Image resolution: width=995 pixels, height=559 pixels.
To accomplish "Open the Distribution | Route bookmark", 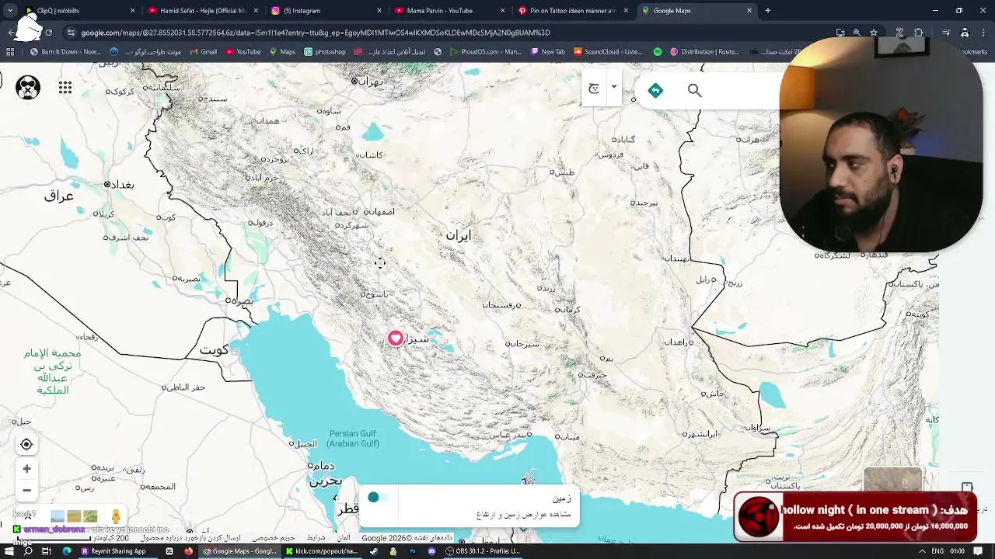I will click(705, 52).
